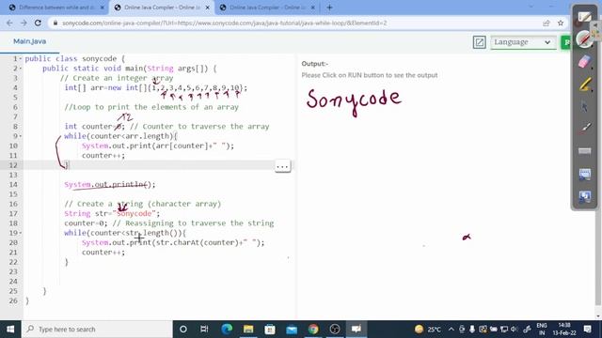Click on line number 12 in the gutter
Screen dimensions: 602x338
(x=13, y=165)
